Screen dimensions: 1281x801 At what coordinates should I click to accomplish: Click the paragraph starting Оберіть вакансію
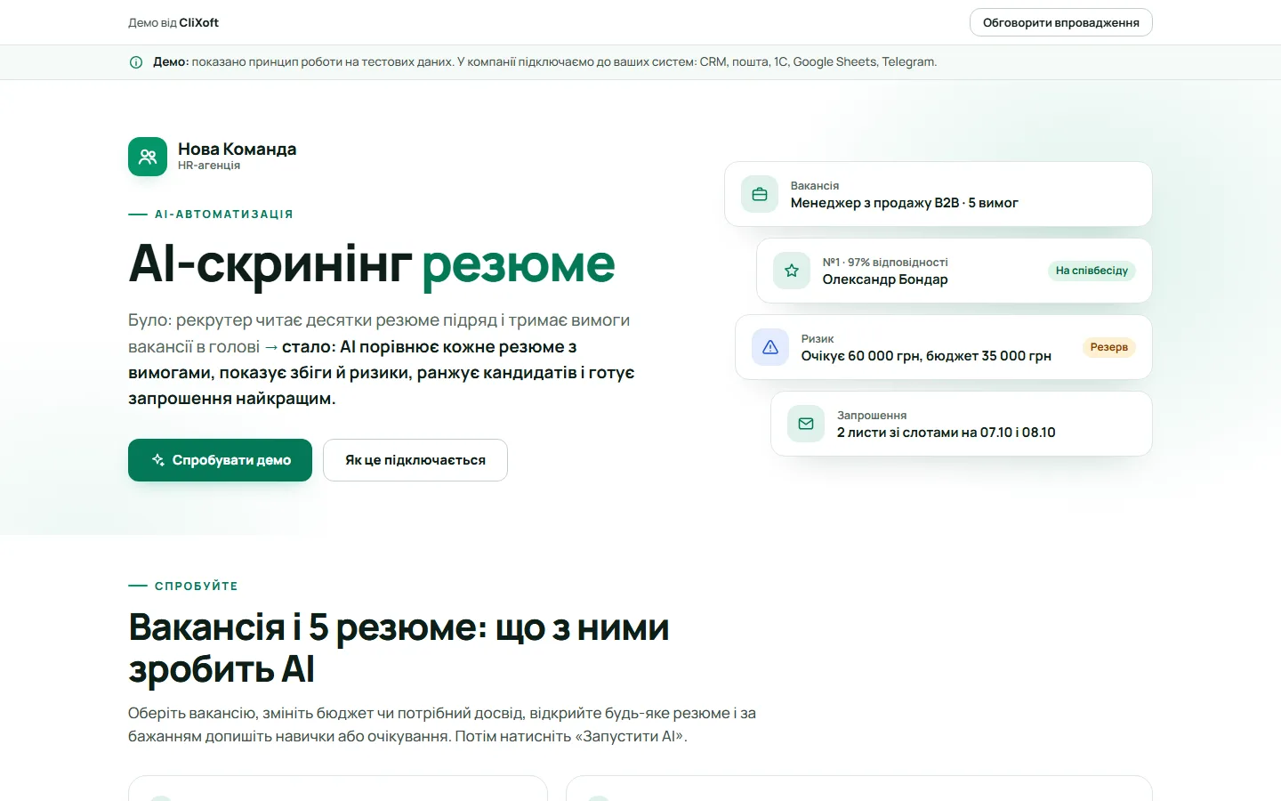(442, 724)
